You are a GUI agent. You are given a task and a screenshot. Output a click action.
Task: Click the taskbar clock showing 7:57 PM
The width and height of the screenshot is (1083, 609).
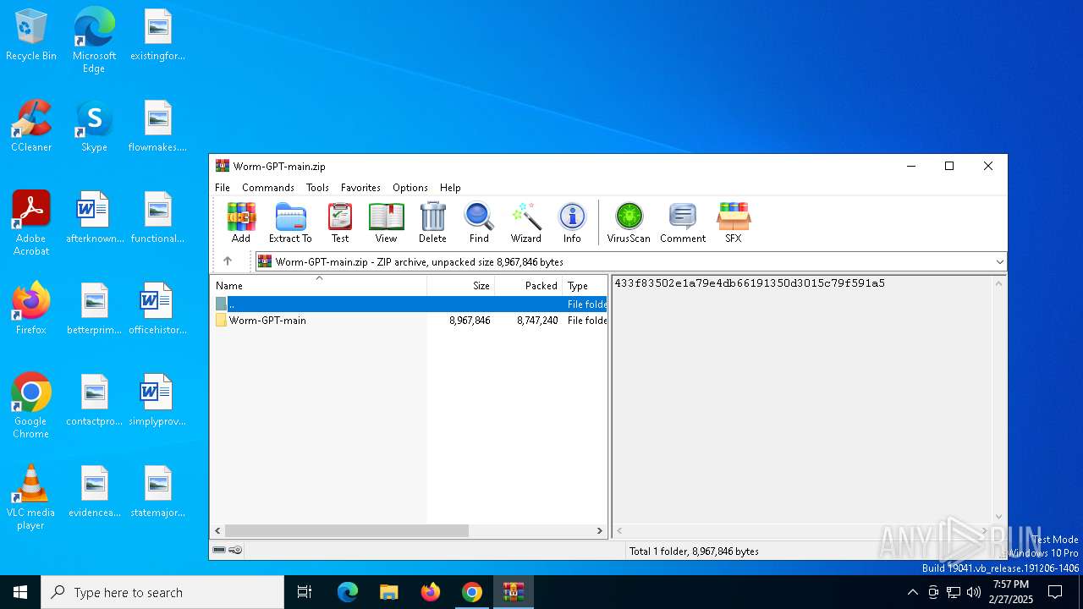(x=1012, y=592)
